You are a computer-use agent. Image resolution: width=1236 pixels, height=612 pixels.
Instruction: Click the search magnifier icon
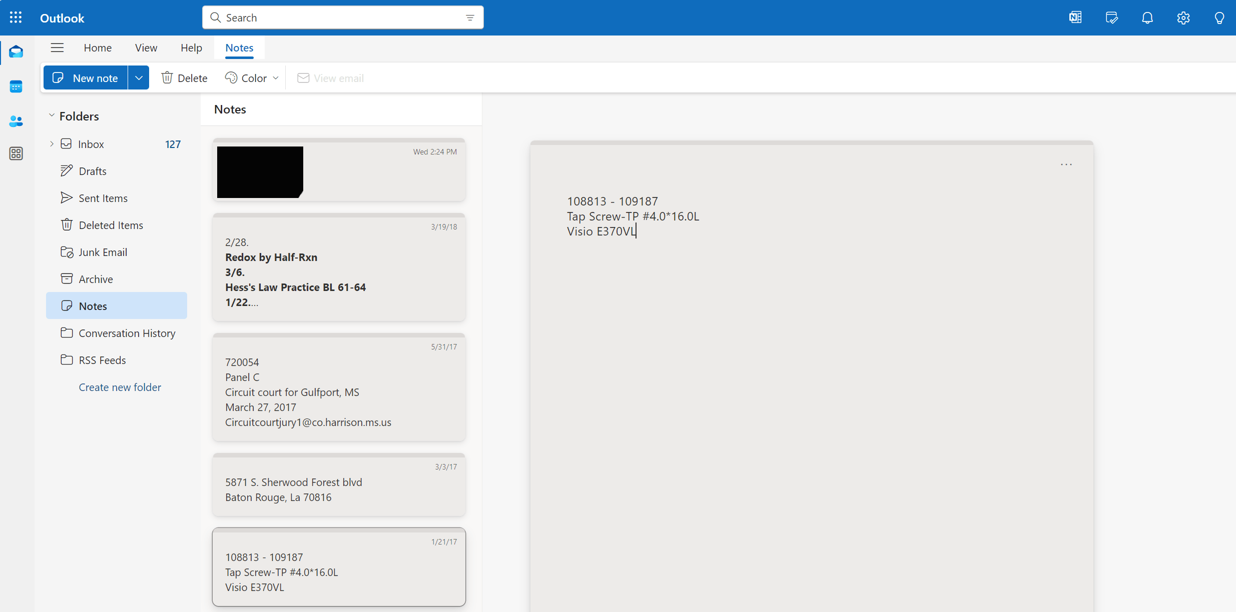(x=215, y=17)
